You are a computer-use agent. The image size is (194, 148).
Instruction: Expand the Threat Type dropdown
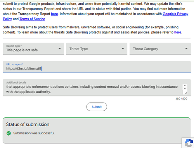[x=97, y=49]
